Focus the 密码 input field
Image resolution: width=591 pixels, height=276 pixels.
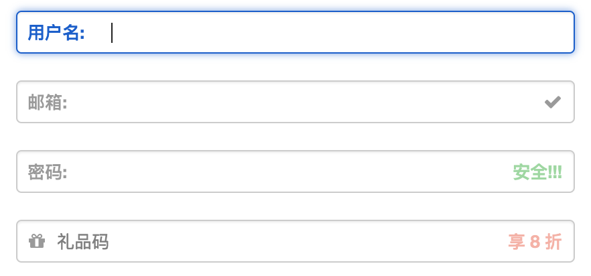click(288, 172)
